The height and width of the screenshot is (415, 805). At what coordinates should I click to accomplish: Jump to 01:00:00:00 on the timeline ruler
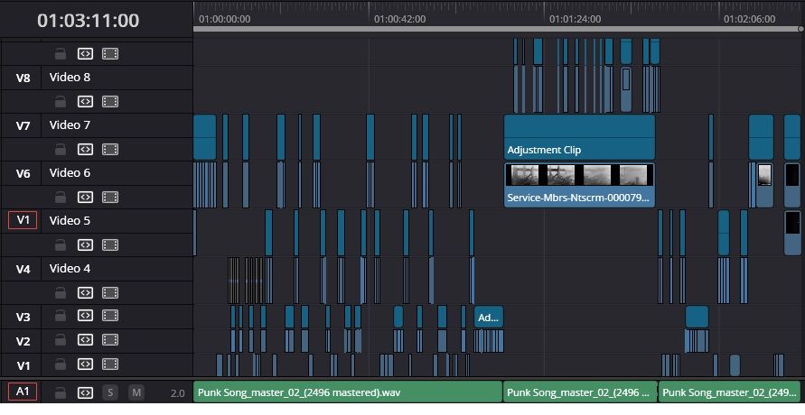coord(224,19)
